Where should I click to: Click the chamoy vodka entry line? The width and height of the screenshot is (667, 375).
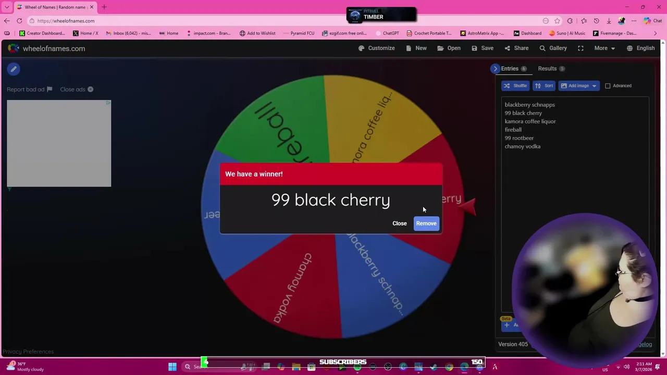coord(522,146)
